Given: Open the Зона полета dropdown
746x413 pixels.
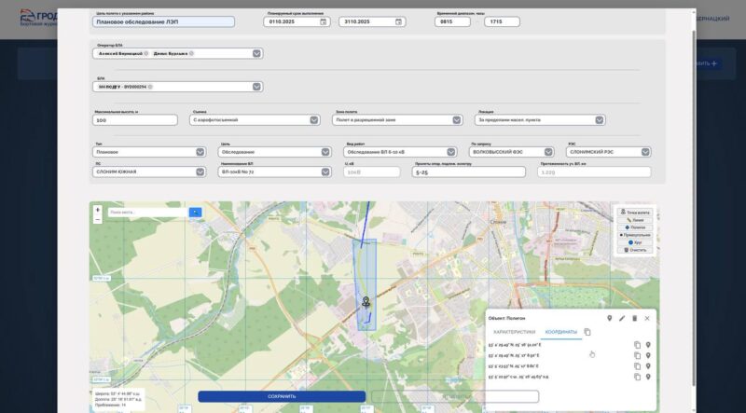Looking at the screenshot, I should tap(456, 119).
